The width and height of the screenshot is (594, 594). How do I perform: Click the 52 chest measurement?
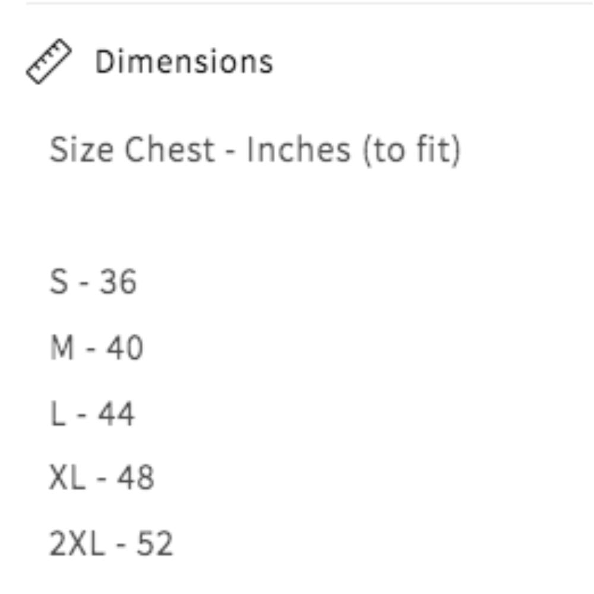pos(154,544)
